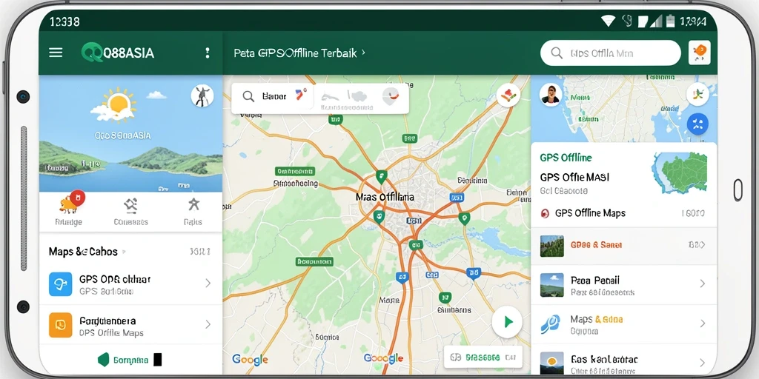Expand the GPS ODS row chevron
This screenshot has height=379, width=759.
pyautogui.click(x=208, y=284)
